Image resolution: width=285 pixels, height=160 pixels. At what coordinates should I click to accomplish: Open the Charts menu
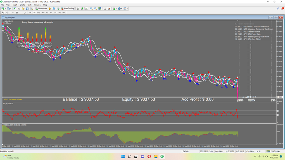pyautogui.click(x=22, y=5)
